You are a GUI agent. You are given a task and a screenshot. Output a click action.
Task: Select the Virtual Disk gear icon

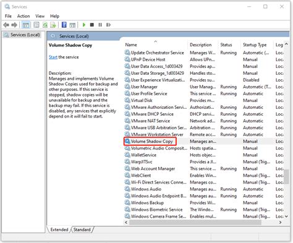[127, 100]
